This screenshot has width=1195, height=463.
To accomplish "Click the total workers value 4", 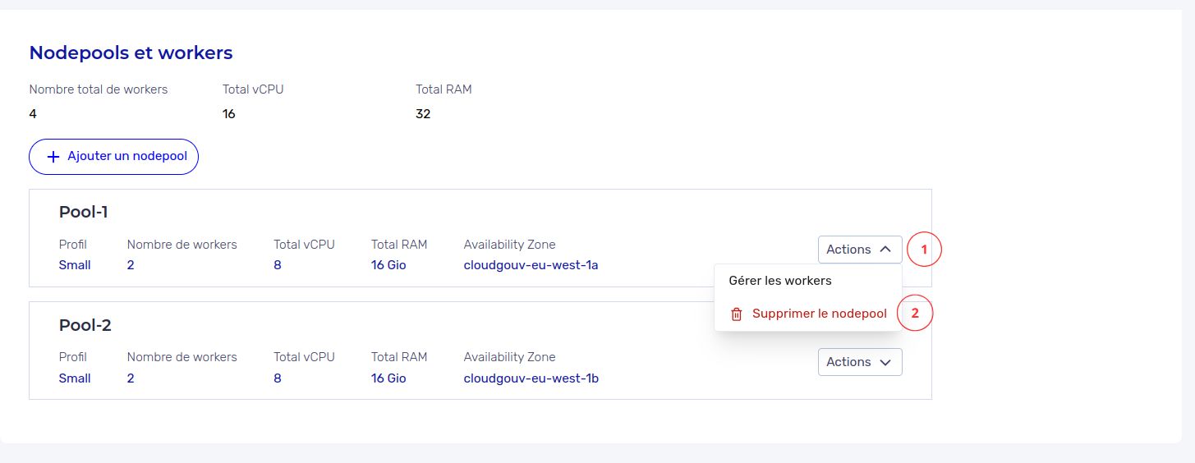I will 33,114.
